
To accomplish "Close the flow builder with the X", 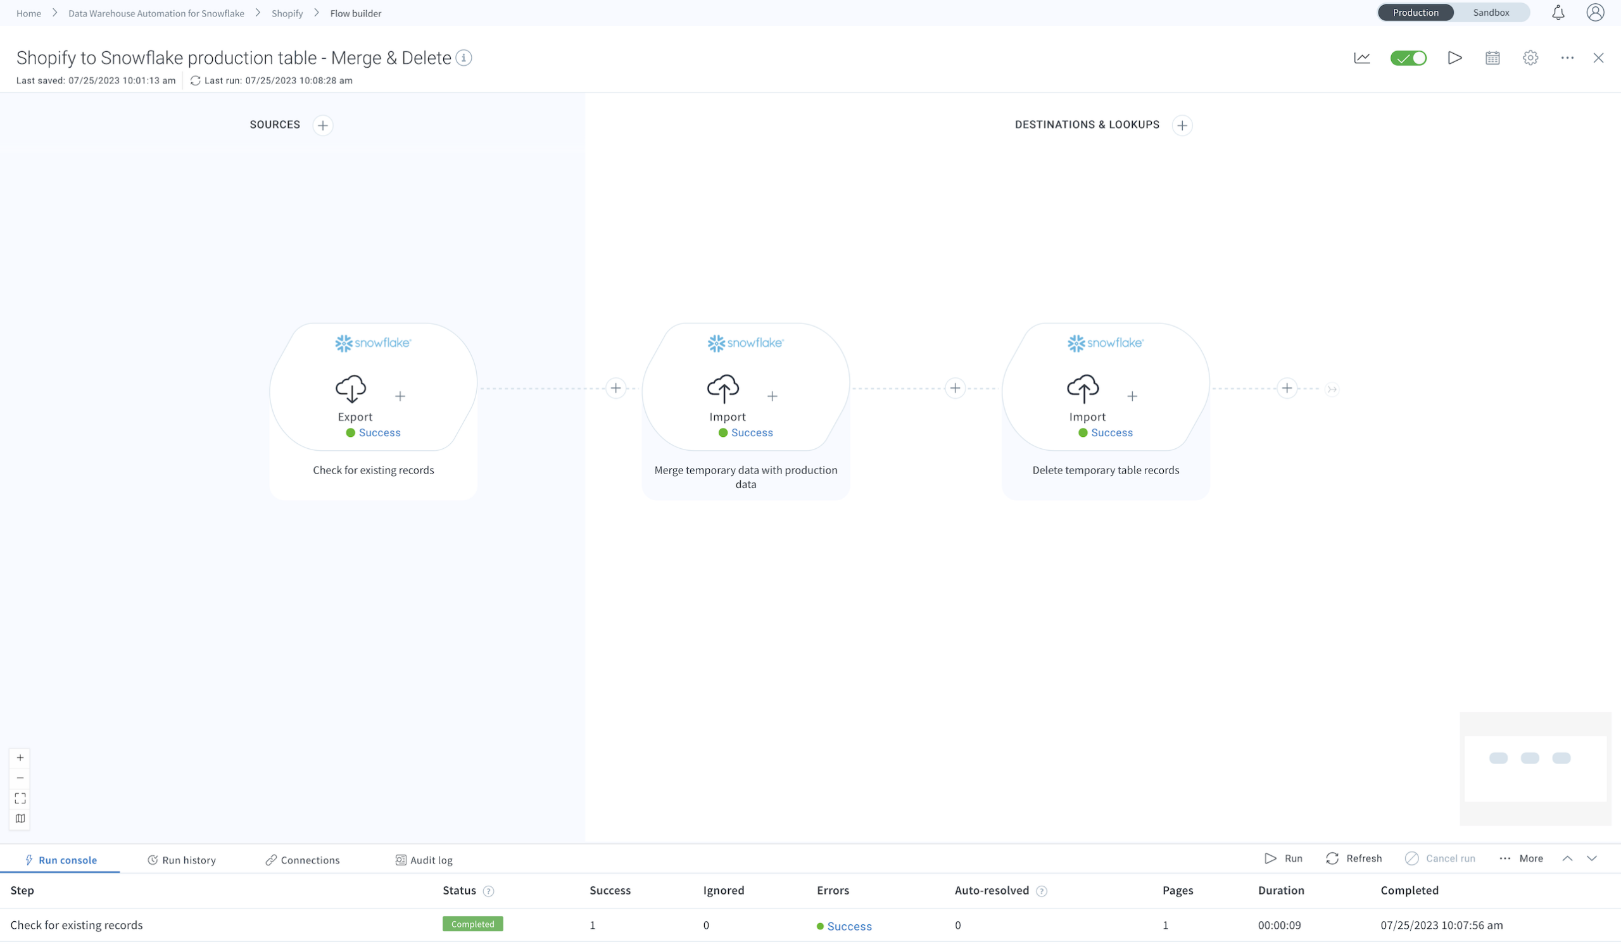I will [x=1598, y=58].
